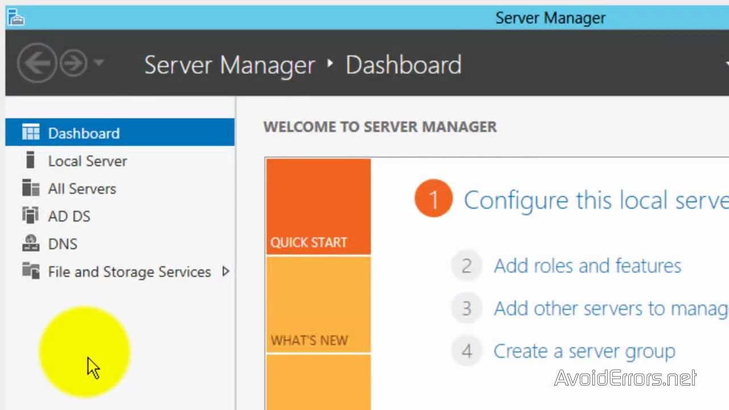This screenshot has width=729, height=410.
Task: Go back with the left arrow button
Action: point(37,63)
